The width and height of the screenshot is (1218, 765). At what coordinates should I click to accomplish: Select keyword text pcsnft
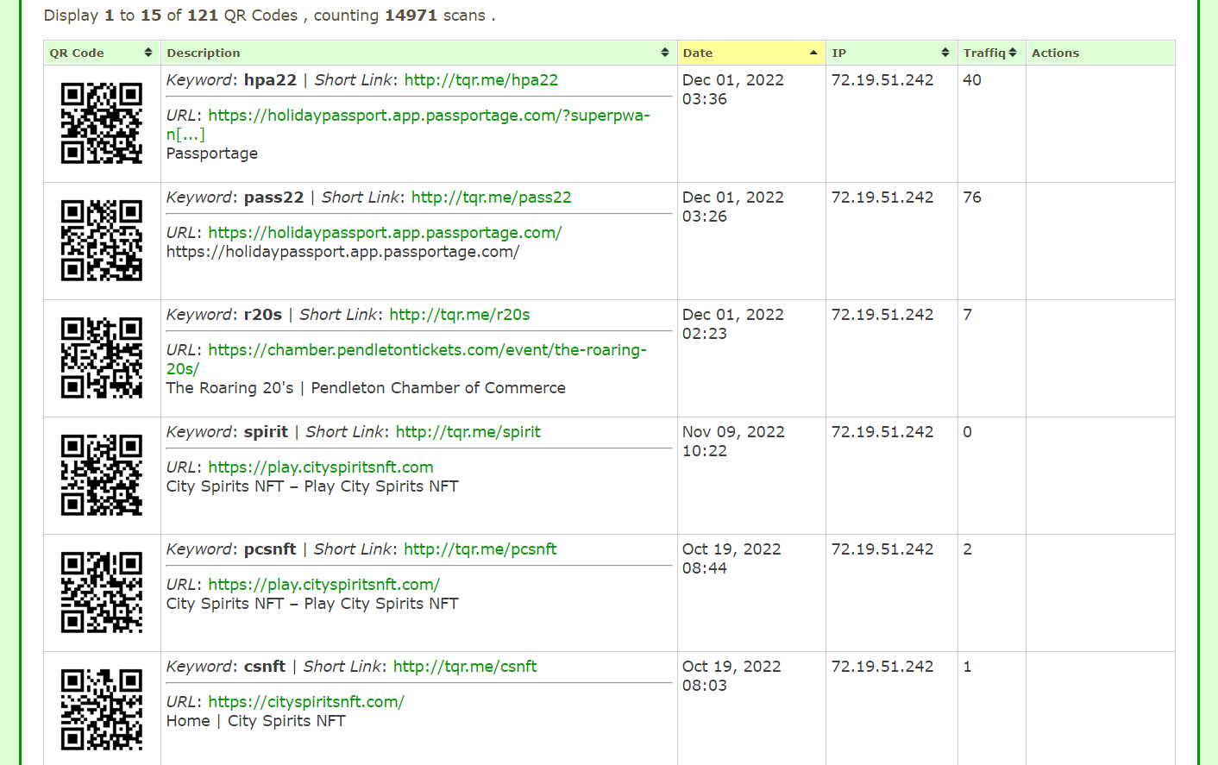tap(270, 549)
